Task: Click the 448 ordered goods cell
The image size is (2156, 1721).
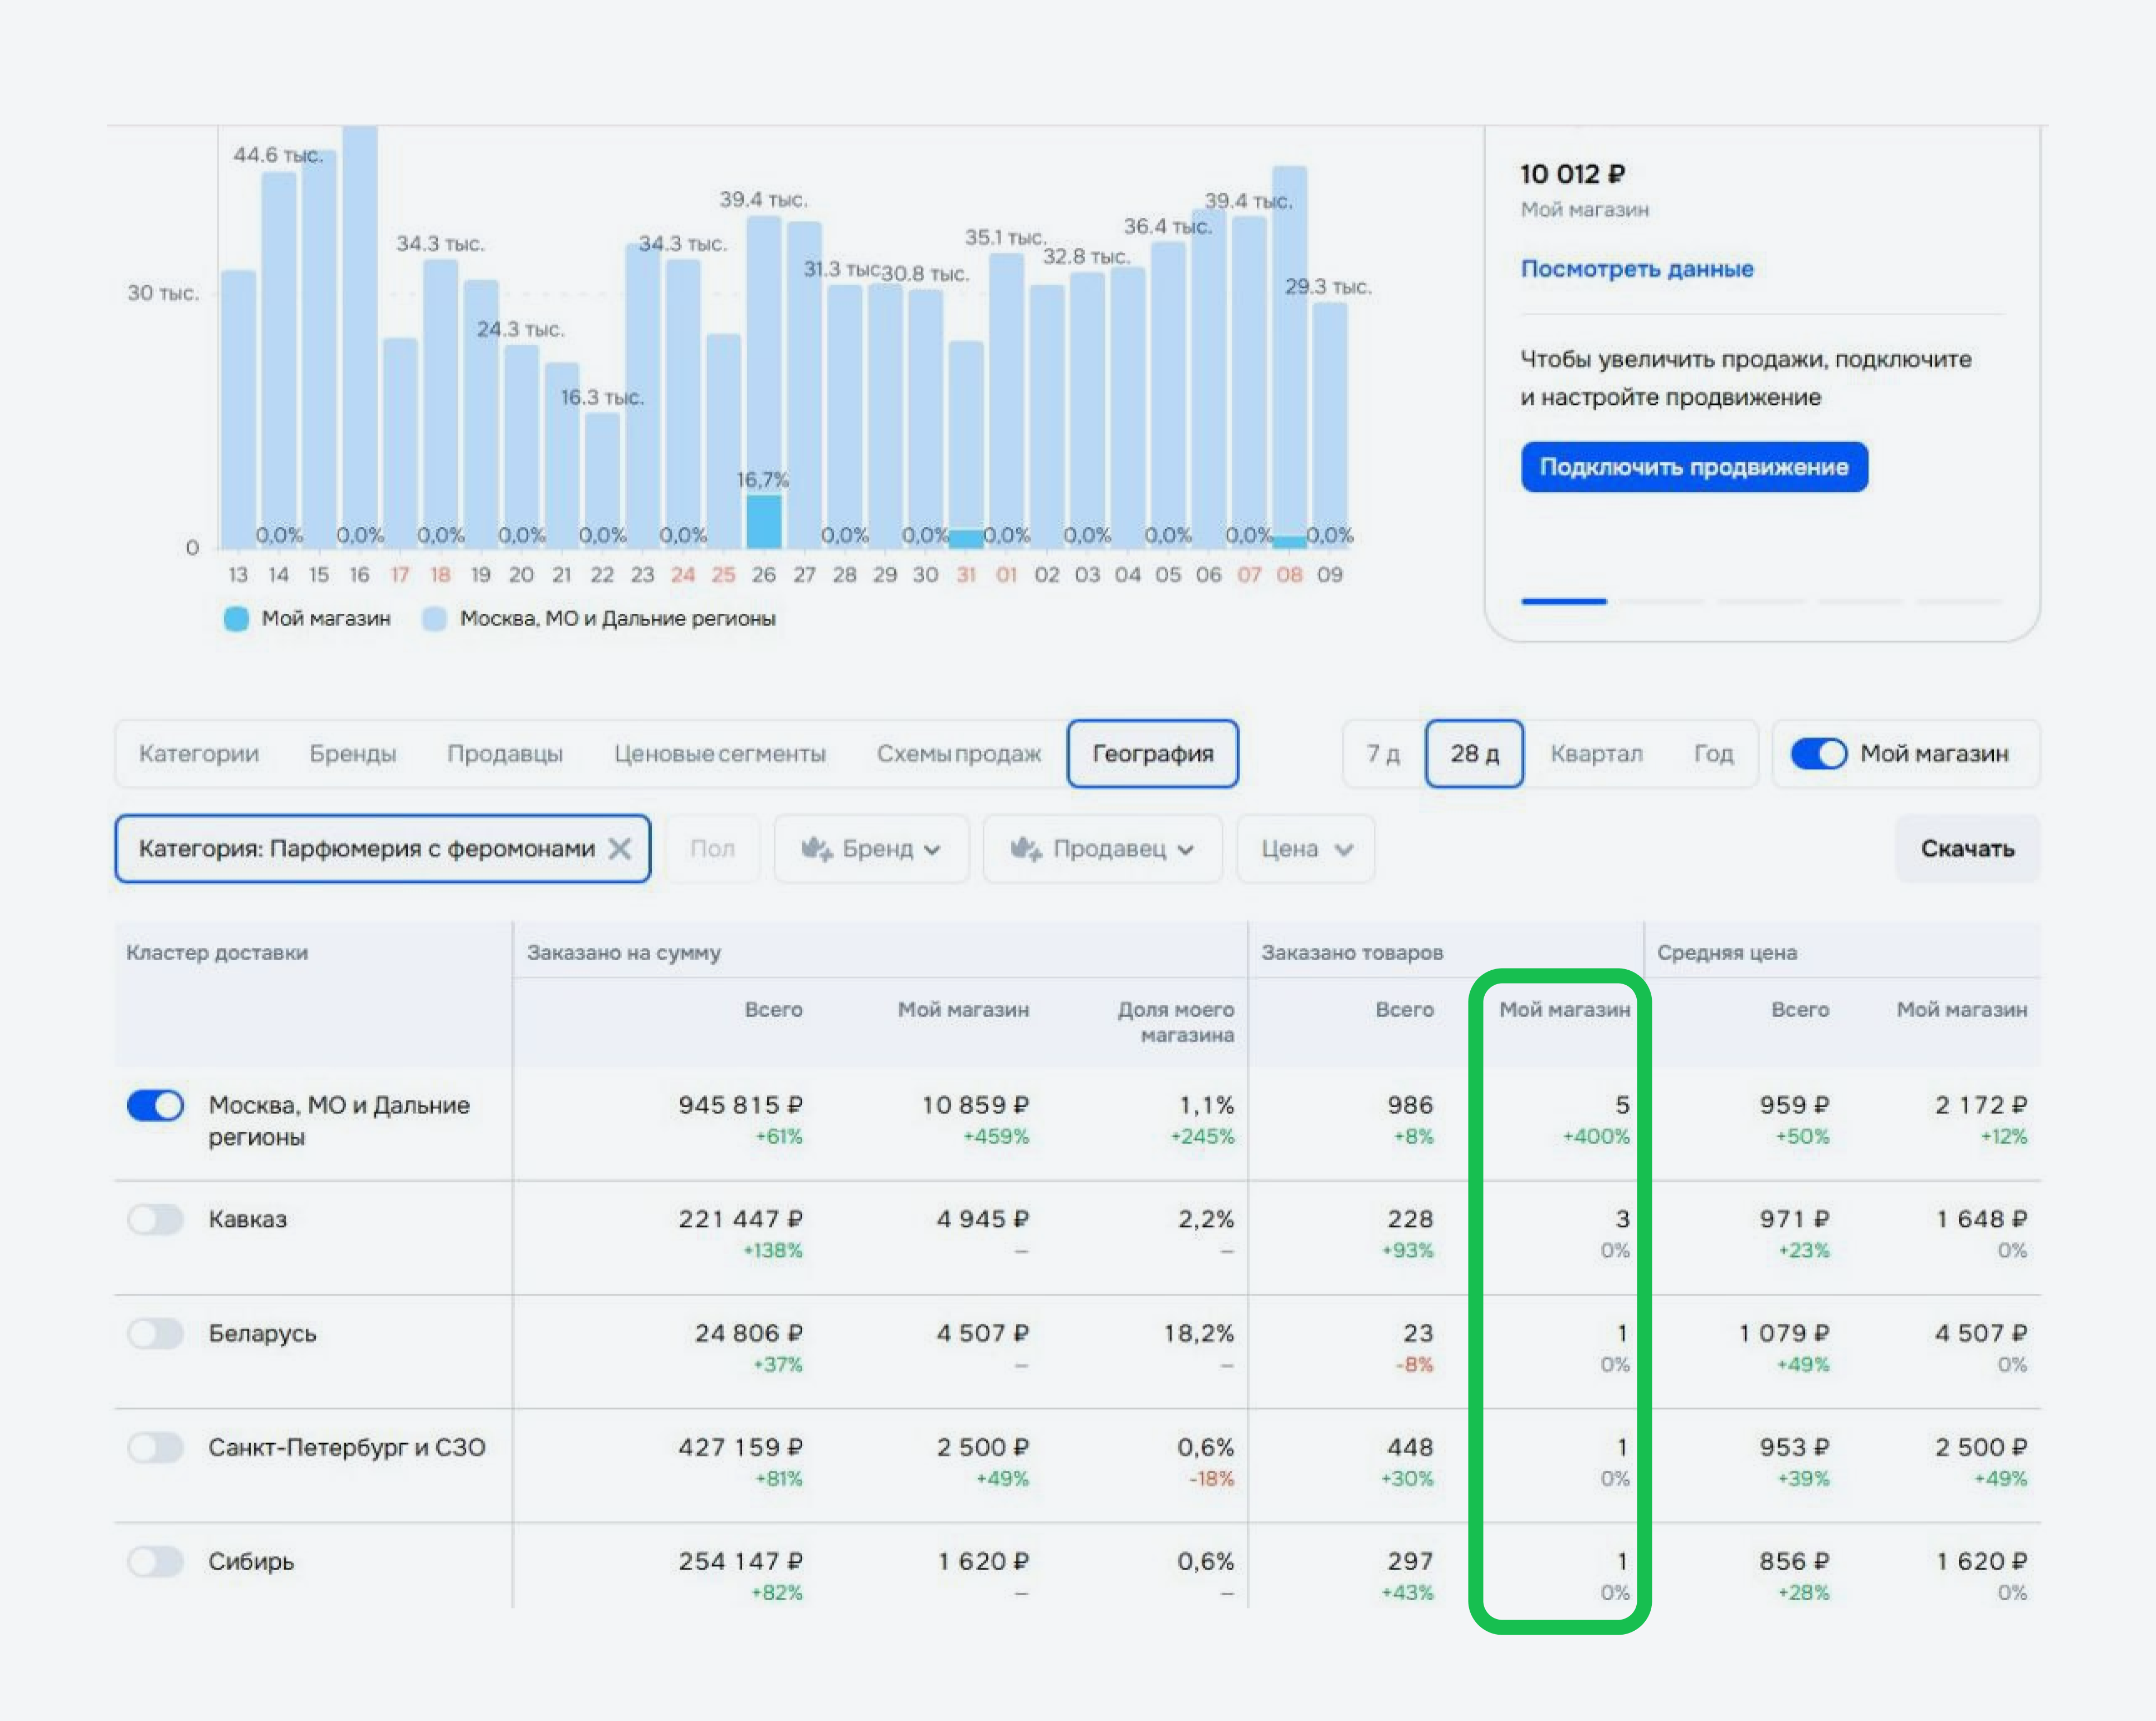Action: point(1410,1447)
